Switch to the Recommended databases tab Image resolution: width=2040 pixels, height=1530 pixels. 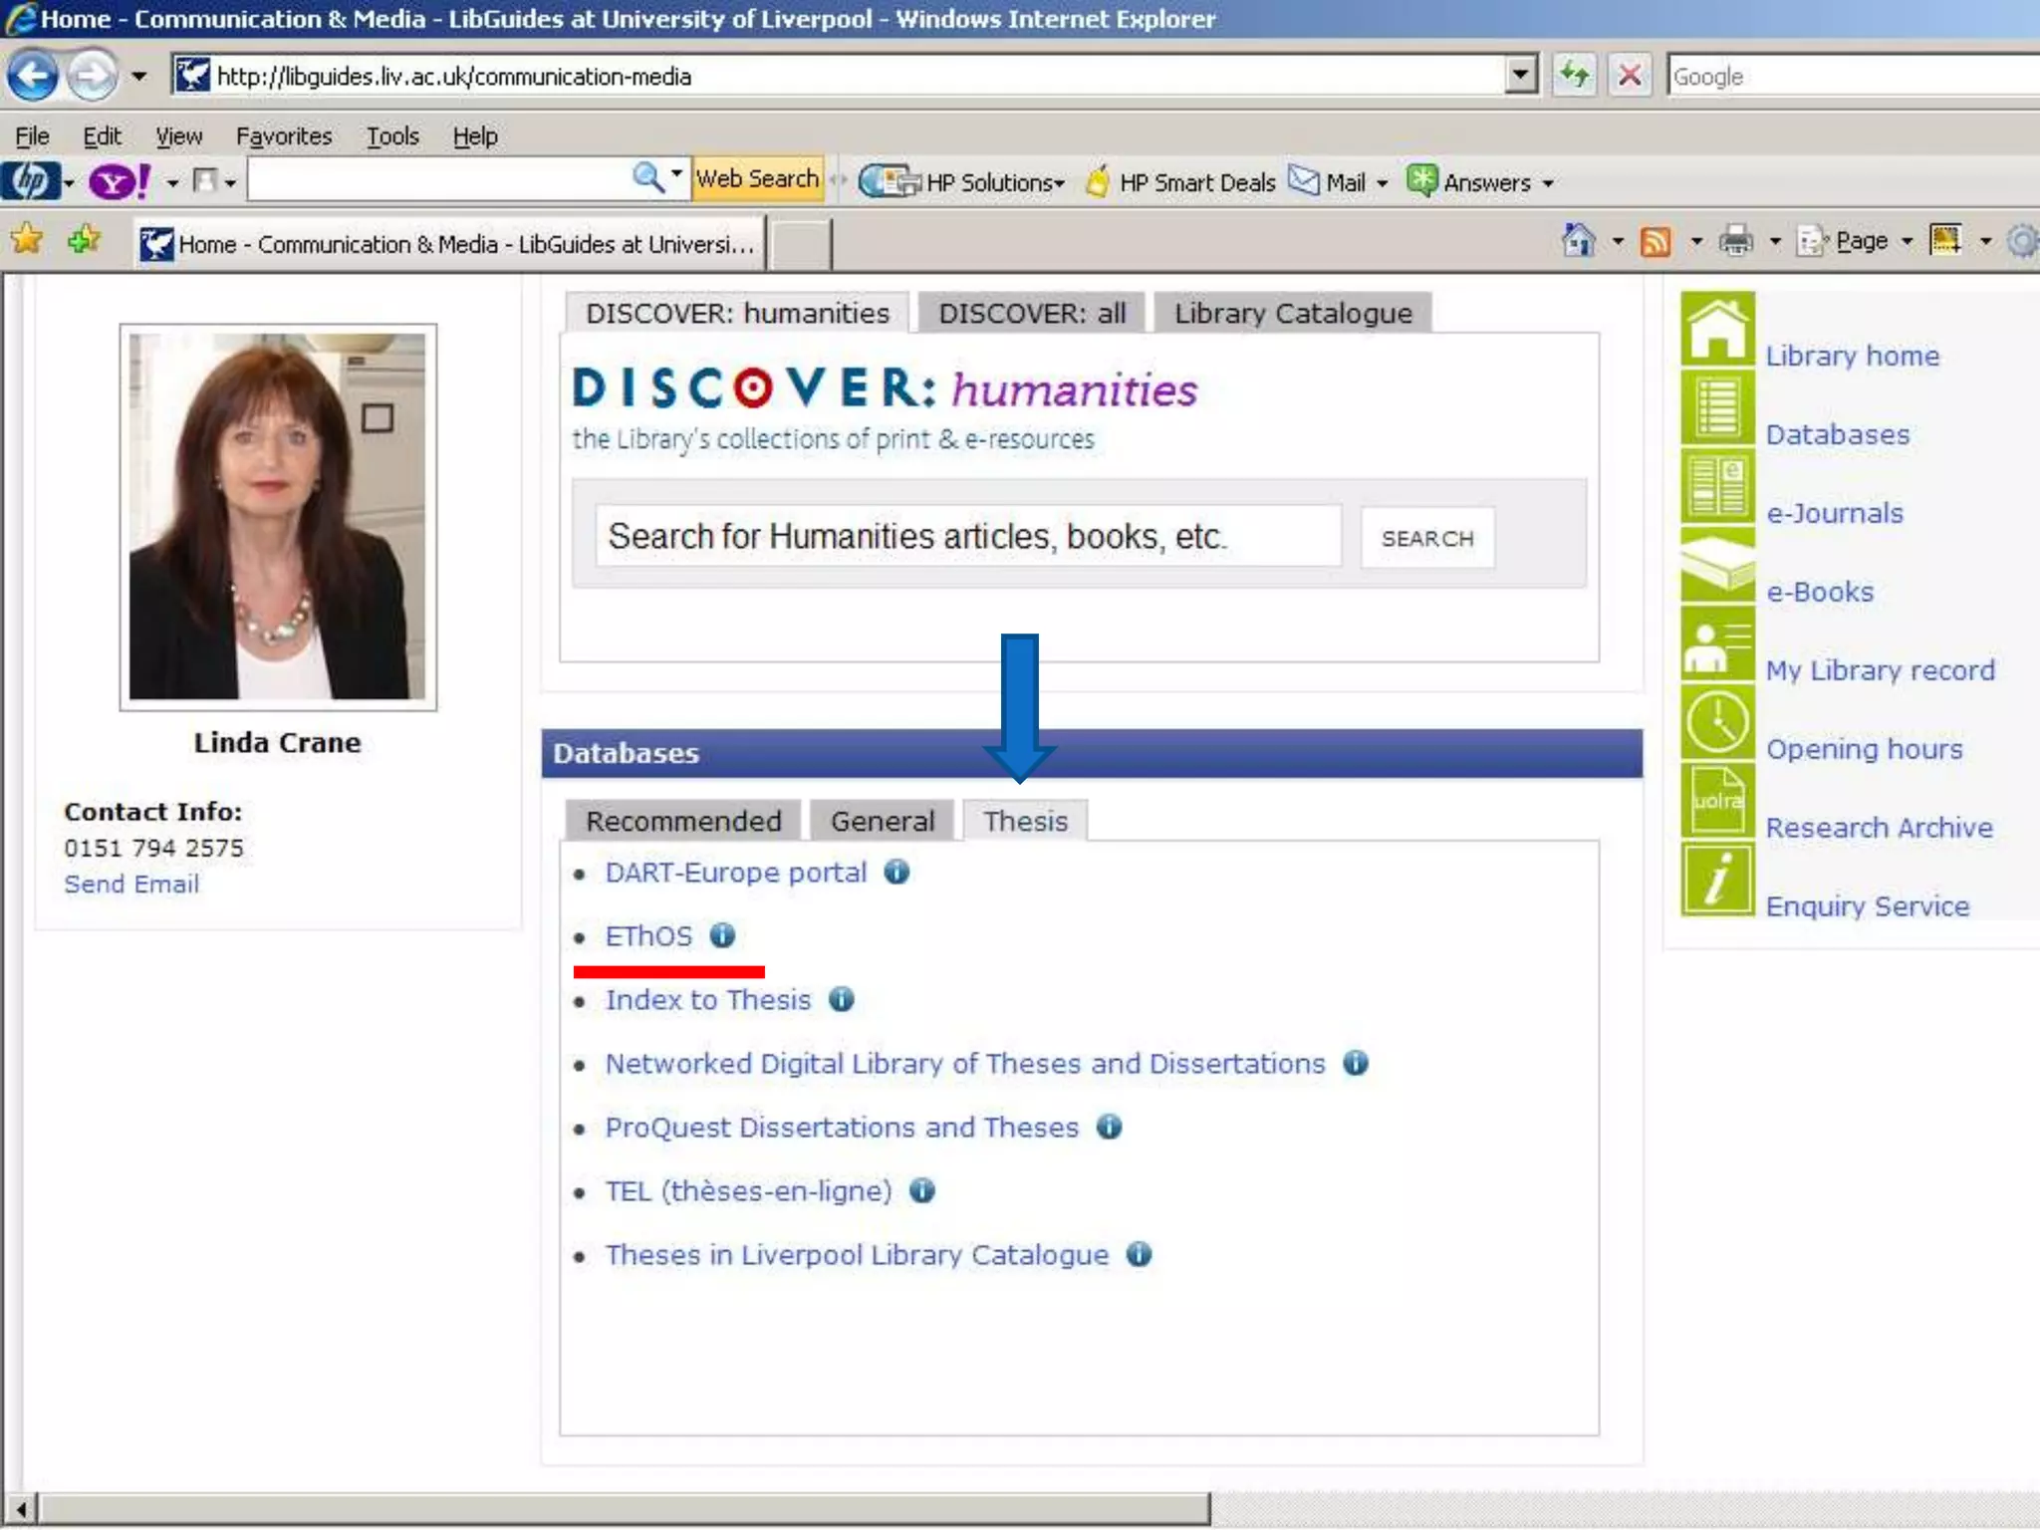click(x=683, y=821)
